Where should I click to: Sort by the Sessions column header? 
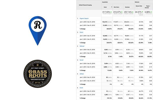pos(127,7)
